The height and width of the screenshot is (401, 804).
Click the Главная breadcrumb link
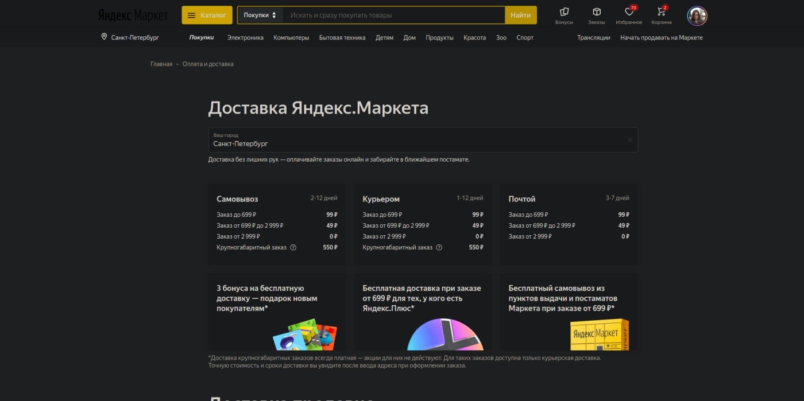pos(161,64)
